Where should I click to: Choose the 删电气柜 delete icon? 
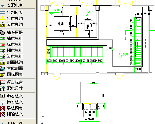point(3,51)
